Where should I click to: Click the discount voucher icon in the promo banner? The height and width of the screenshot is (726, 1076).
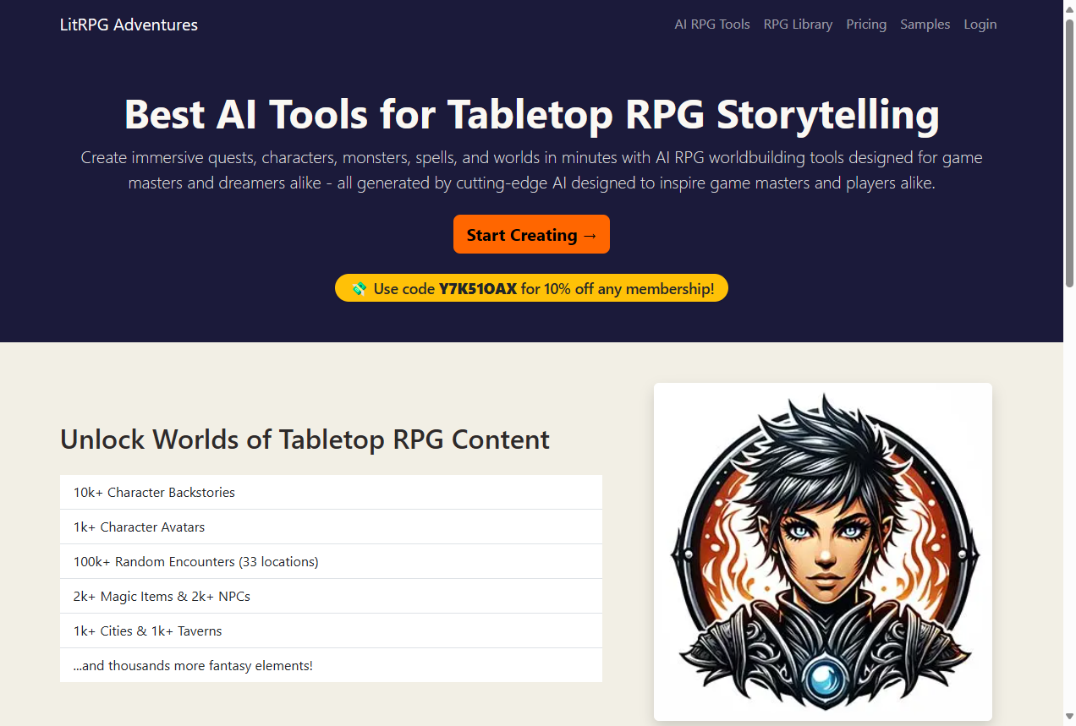(x=360, y=288)
